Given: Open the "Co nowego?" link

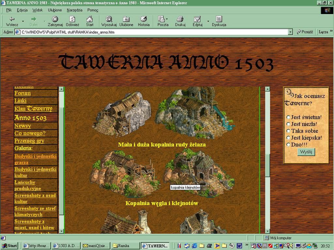Looking at the screenshot, I should (x=30, y=133).
